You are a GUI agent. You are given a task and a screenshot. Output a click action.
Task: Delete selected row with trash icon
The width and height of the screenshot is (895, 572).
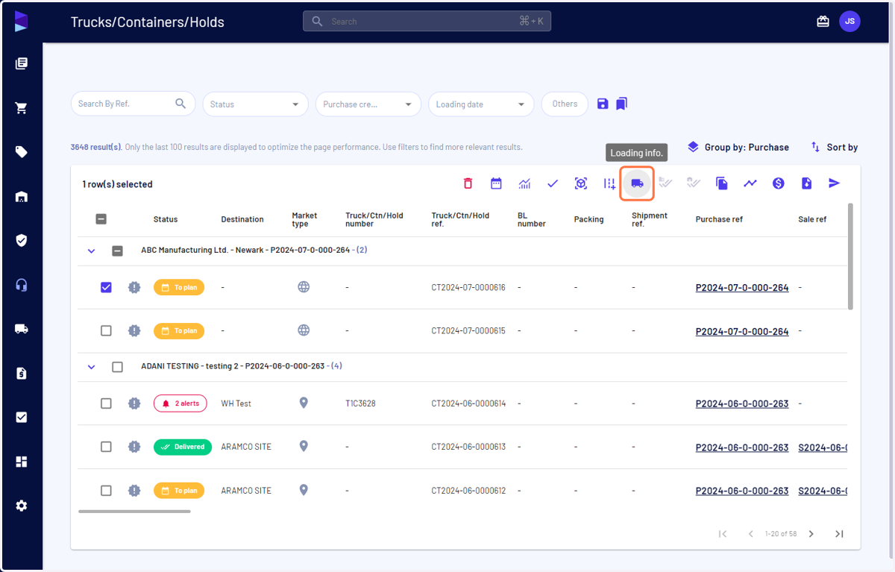(468, 183)
